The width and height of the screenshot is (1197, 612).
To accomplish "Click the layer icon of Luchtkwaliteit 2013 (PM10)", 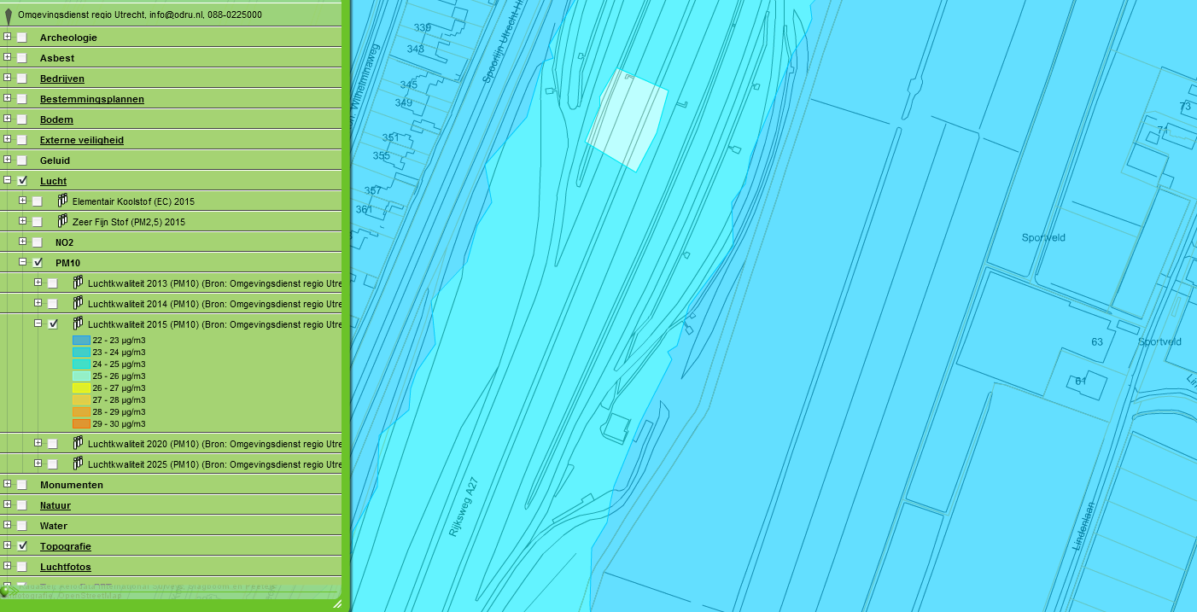I will (79, 283).
